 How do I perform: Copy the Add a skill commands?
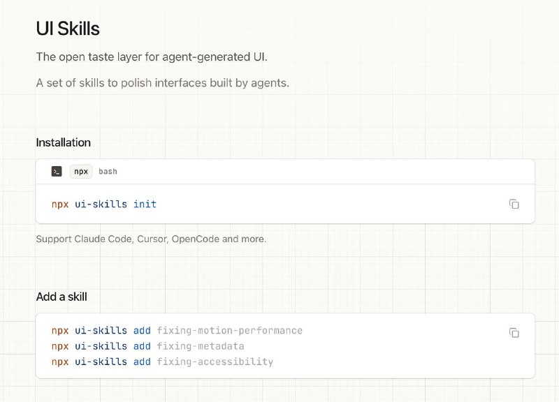(x=514, y=332)
